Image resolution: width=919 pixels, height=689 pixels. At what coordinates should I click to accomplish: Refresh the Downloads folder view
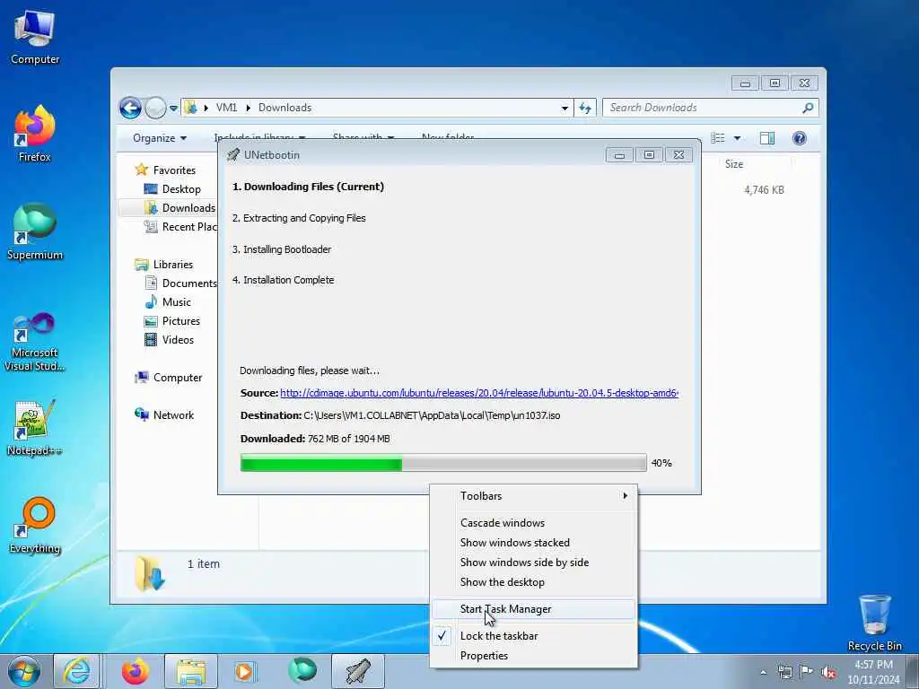pos(585,108)
